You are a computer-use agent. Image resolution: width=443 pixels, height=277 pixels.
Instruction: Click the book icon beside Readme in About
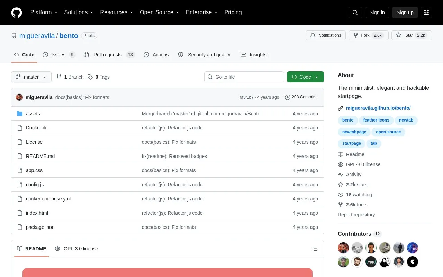point(341,154)
